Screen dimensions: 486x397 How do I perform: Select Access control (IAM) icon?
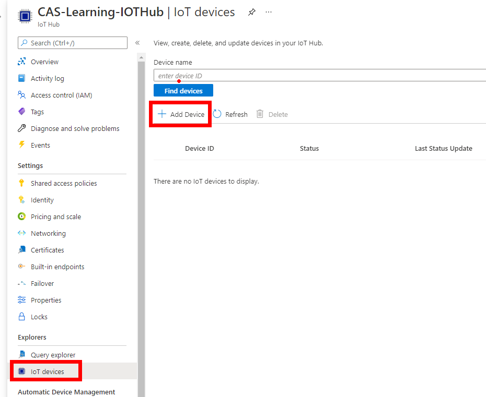[22, 95]
